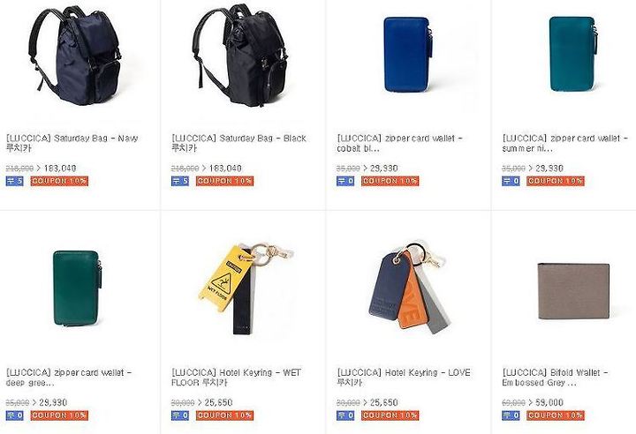The width and height of the screenshot is (636, 434).
Task: Open the Embossed Grey Bifold Wallet image
Action: click(x=573, y=290)
